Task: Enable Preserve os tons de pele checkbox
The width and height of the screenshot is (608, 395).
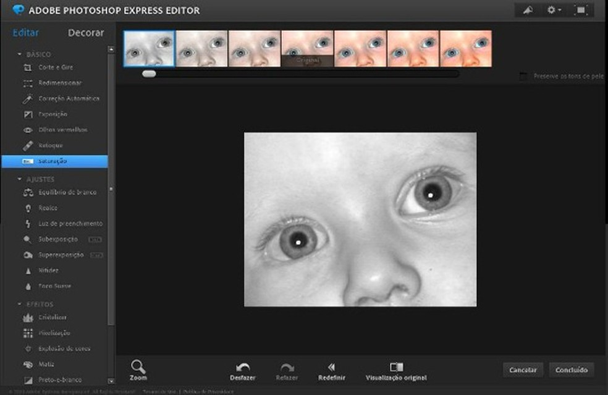Action: pyautogui.click(x=524, y=76)
